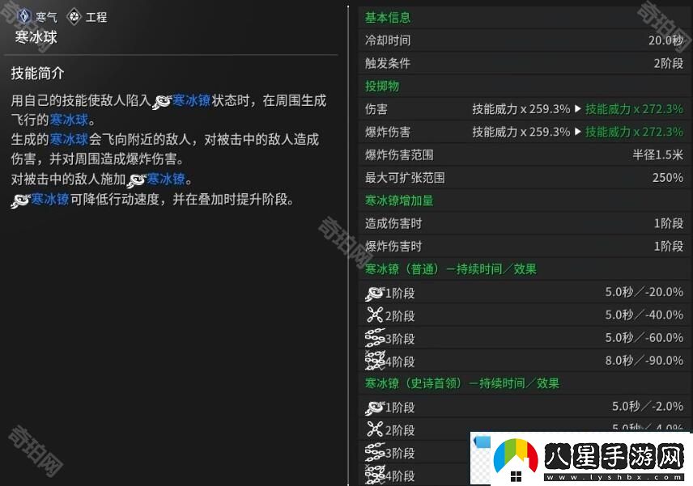Click the 爆炸伤害范围 row label
The image size is (693, 486).
[x=399, y=155]
